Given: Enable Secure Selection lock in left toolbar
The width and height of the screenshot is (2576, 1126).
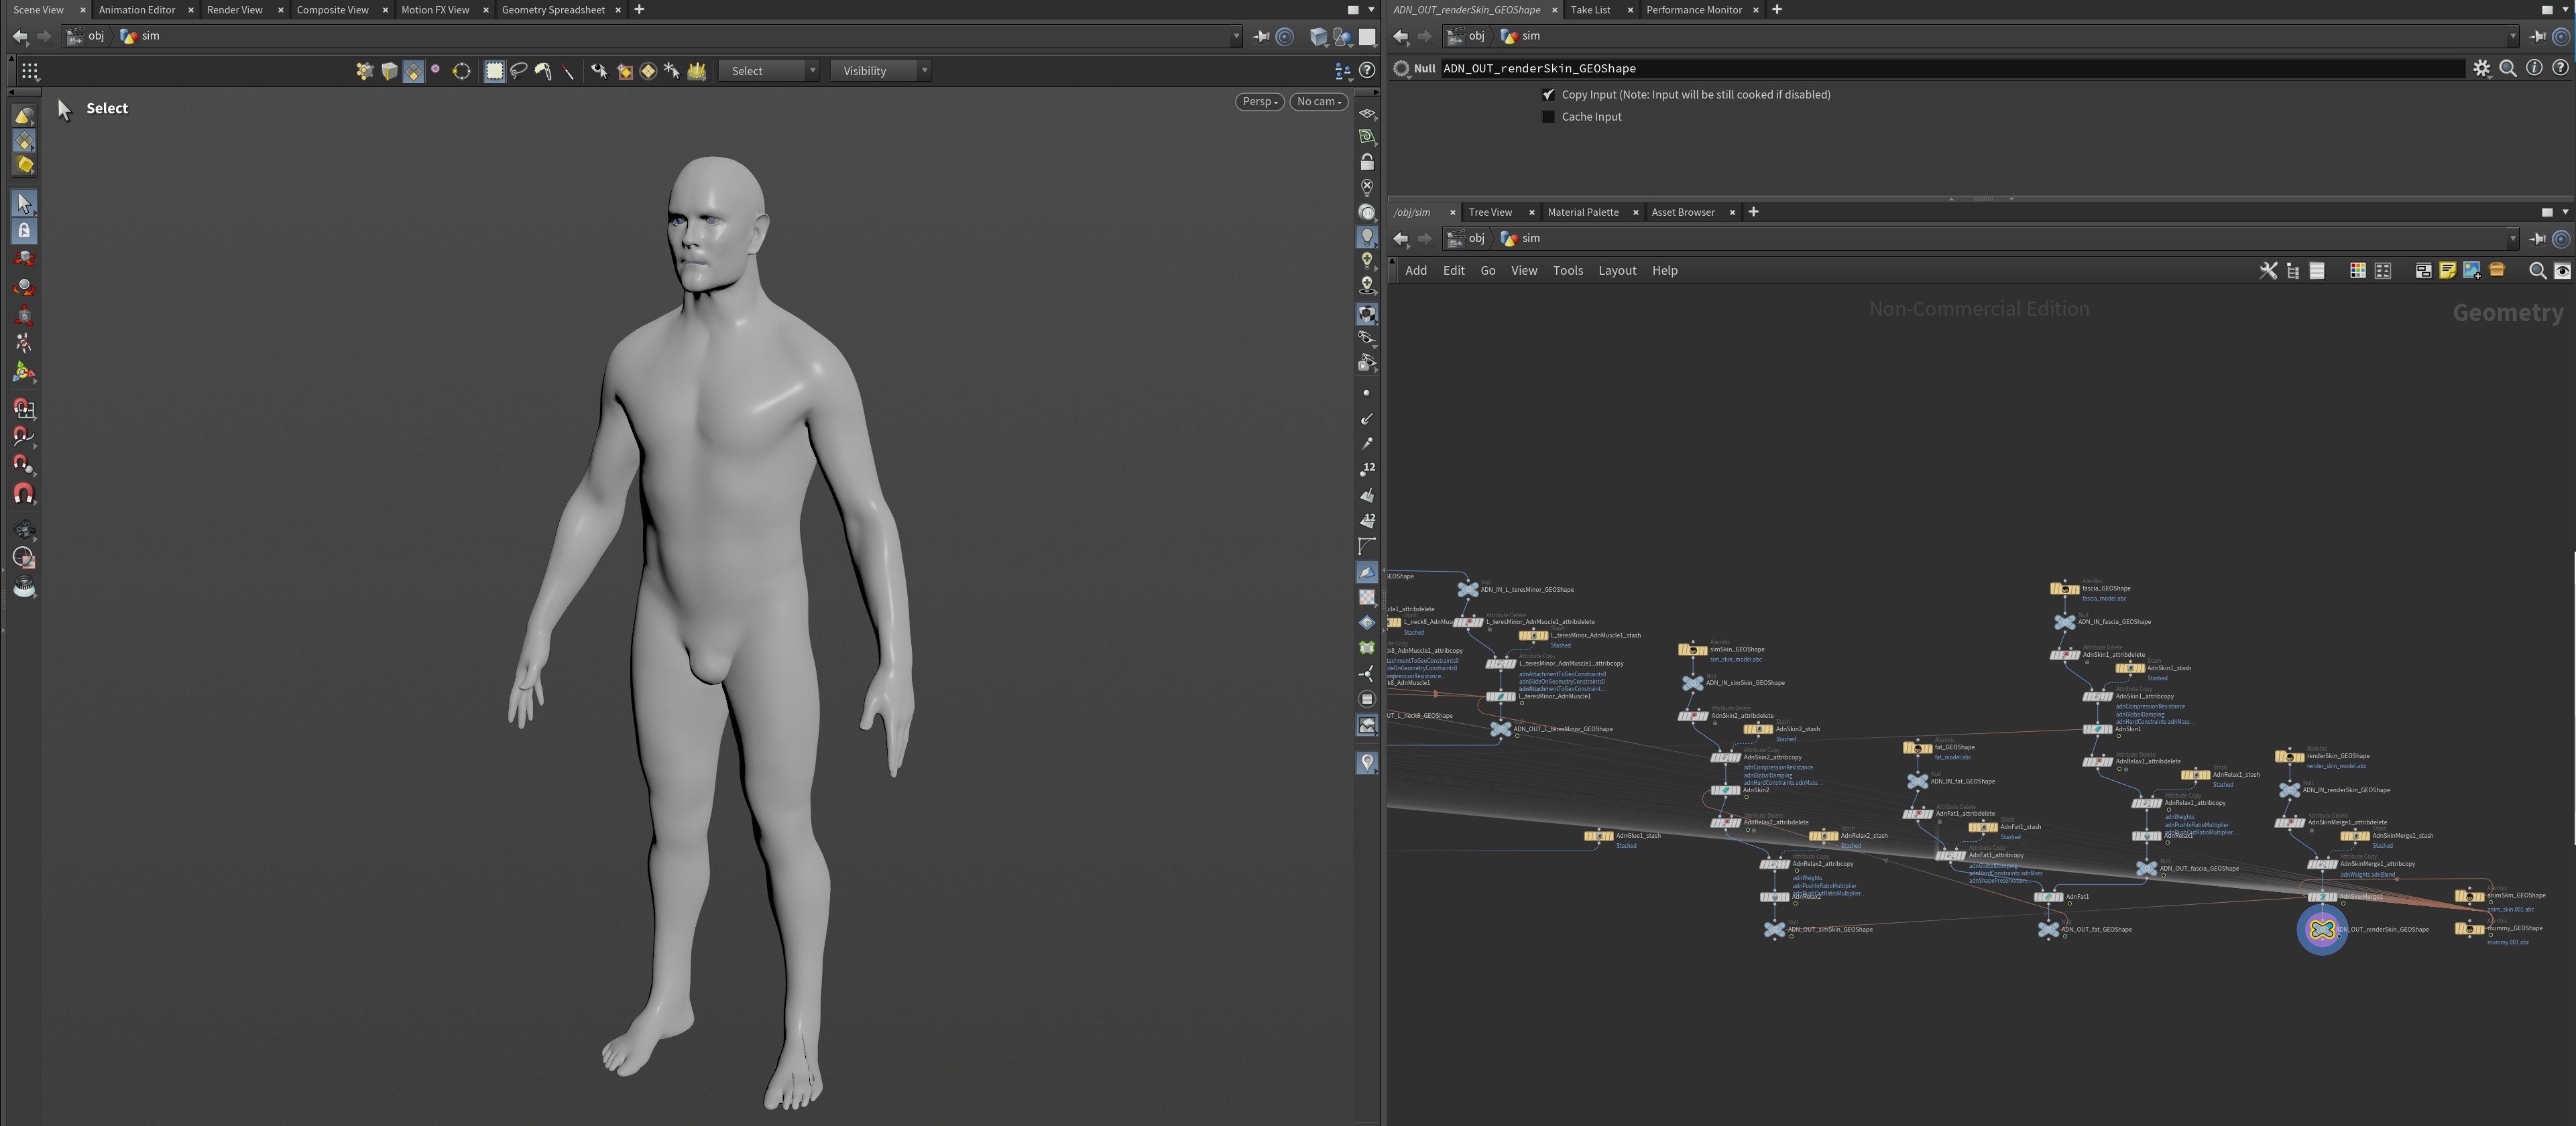Looking at the screenshot, I should pyautogui.click(x=24, y=230).
